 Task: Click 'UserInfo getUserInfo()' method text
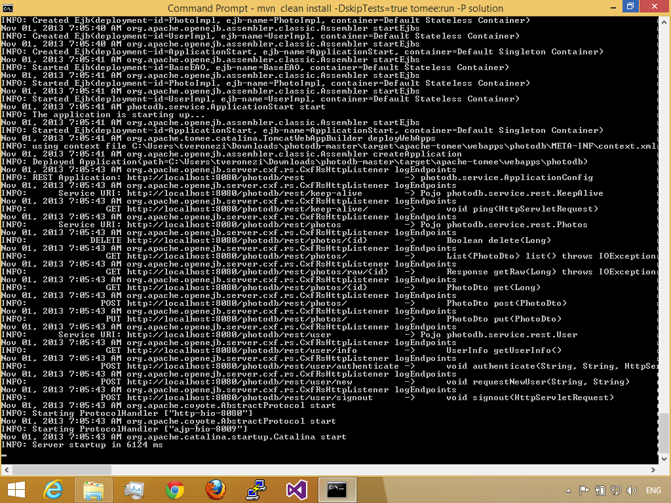[x=504, y=350]
